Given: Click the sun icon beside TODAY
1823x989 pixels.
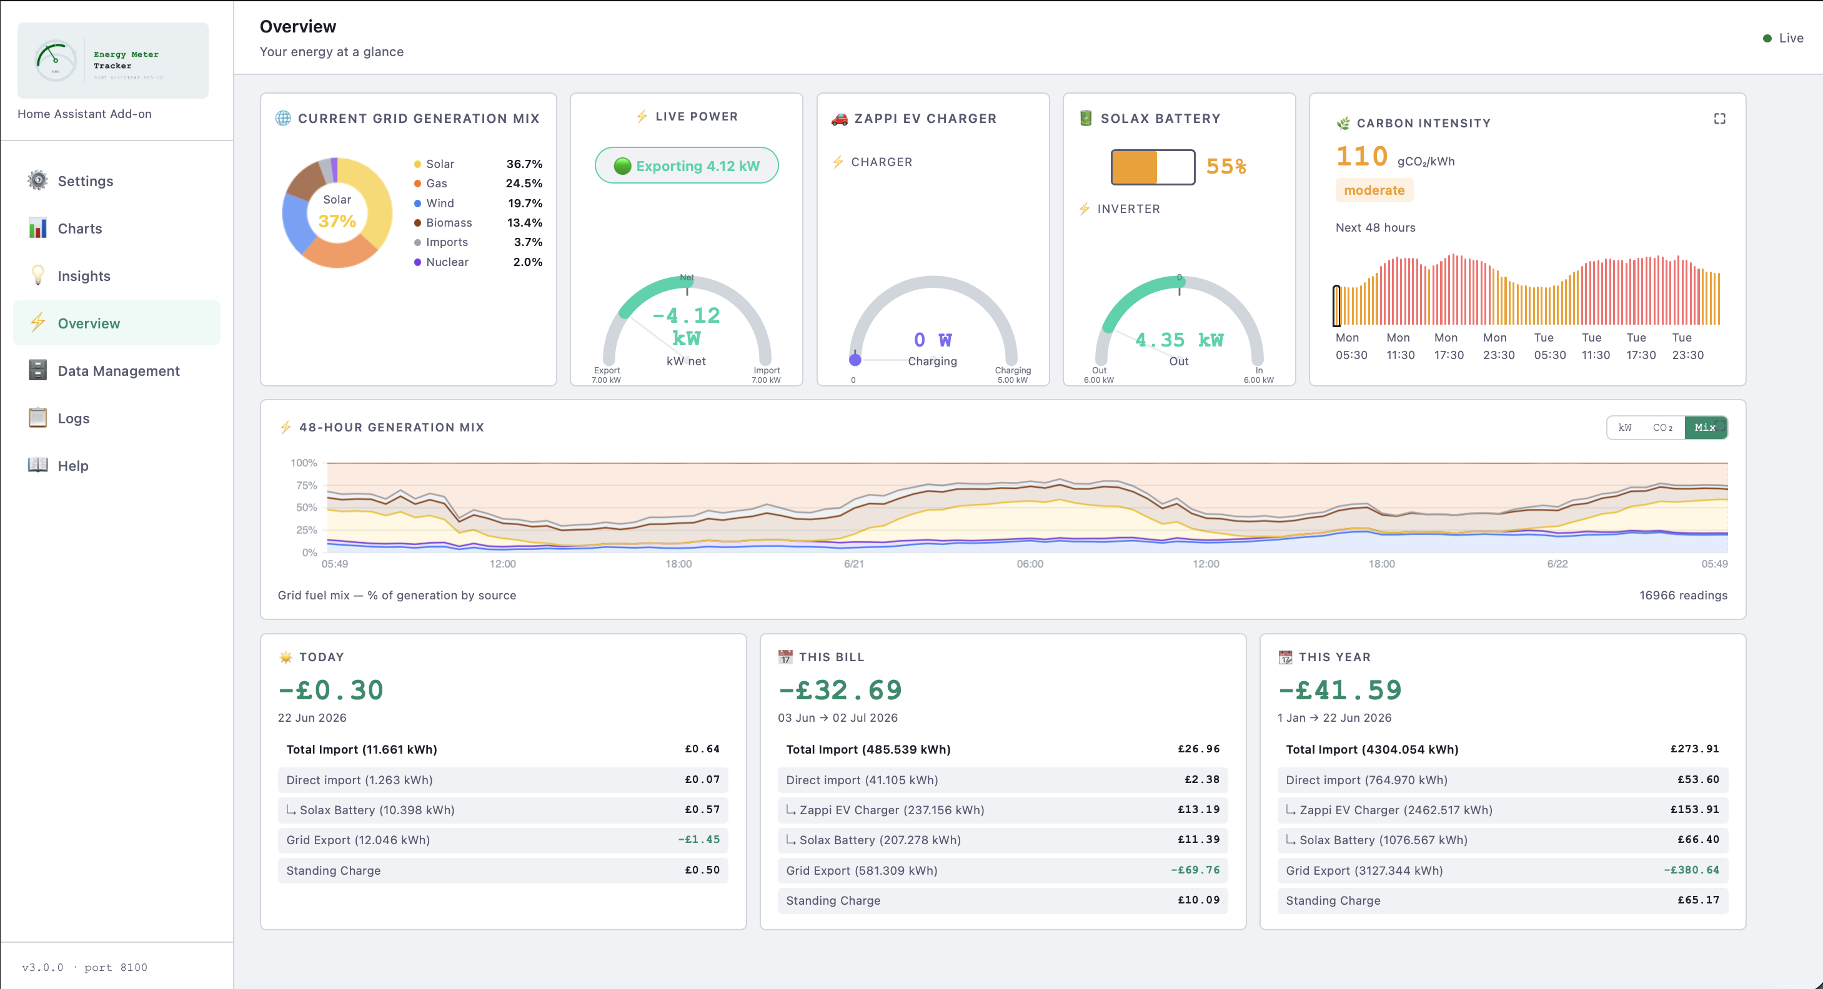Looking at the screenshot, I should [286, 657].
